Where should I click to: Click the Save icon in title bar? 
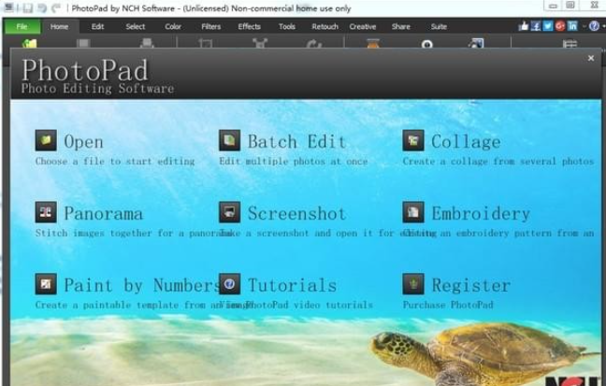pyautogui.click(x=27, y=7)
